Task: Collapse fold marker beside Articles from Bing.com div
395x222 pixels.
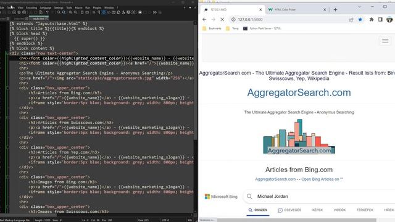Action: [x=7, y=88]
